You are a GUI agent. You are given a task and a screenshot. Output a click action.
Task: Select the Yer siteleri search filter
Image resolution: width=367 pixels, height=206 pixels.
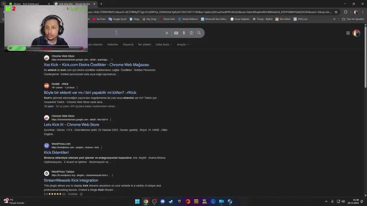[x=145, y=45]
